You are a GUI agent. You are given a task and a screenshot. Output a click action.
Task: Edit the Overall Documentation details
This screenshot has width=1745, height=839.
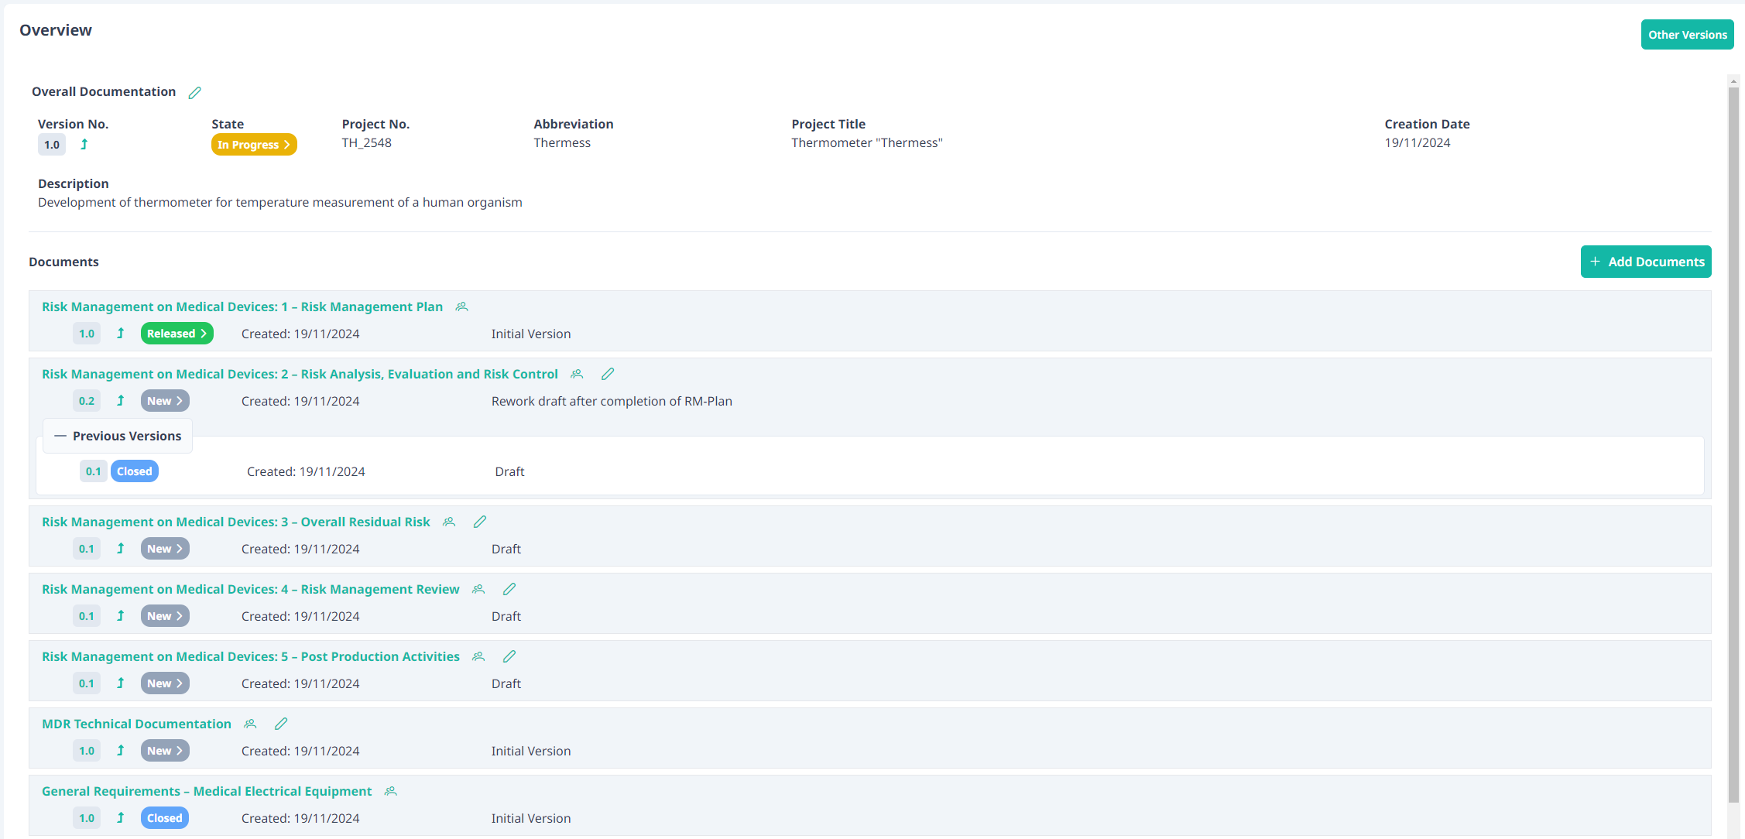pos(194,91)
